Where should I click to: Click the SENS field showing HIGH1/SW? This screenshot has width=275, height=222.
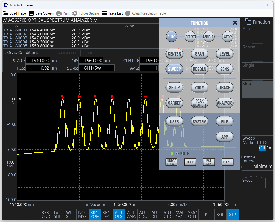97,68
